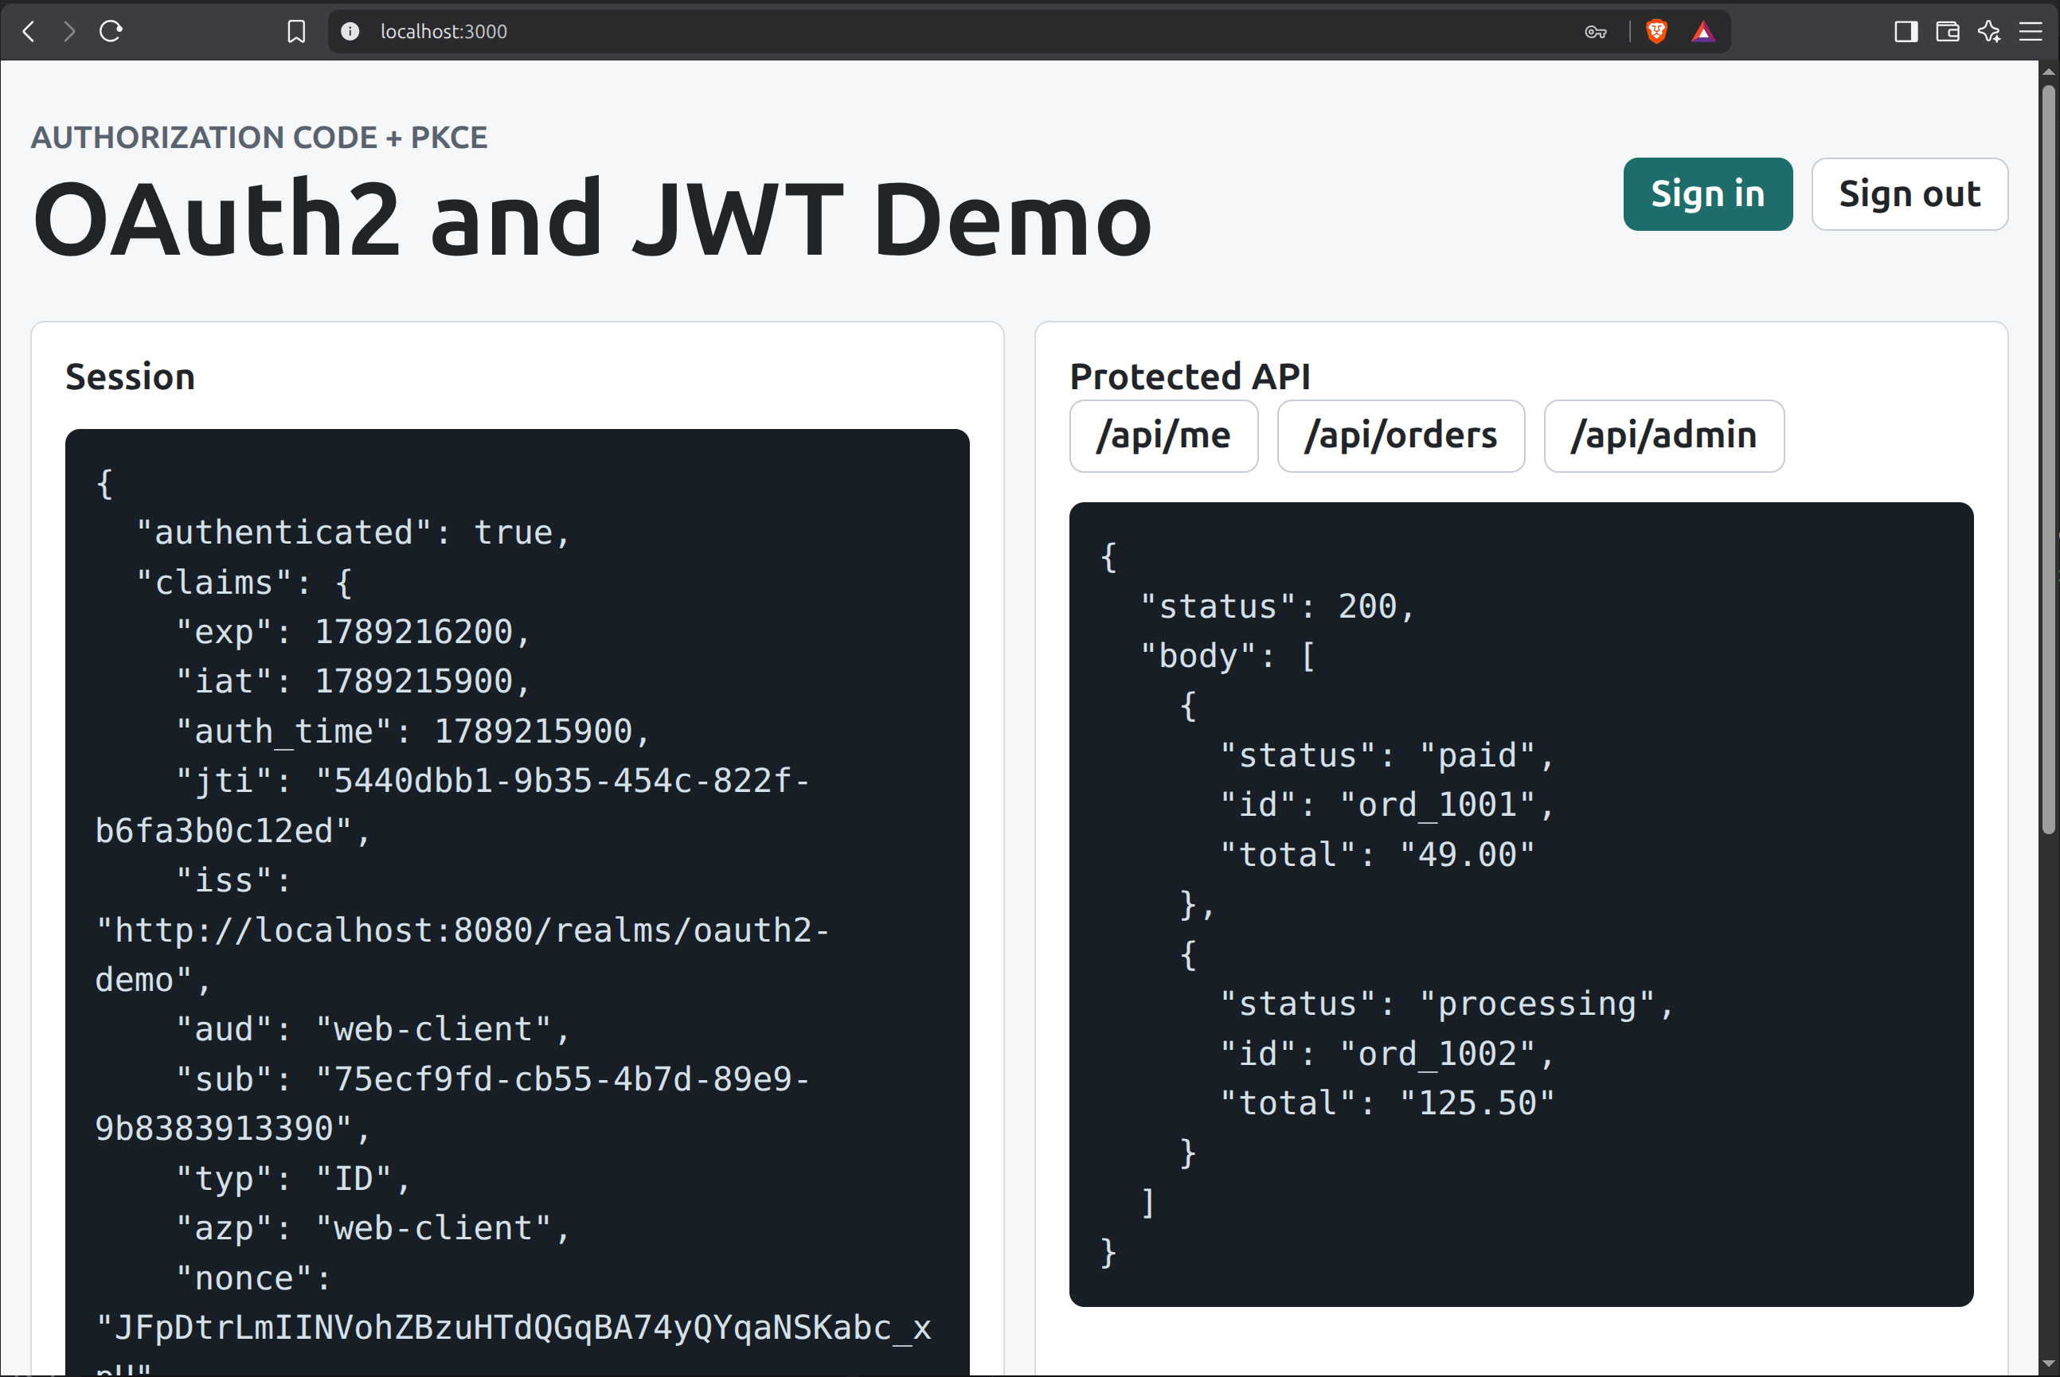Image resolution: width=2060 pixels, height=1377 pixels.
Task: Click the "total": "125.50" line
Action: [x=1387, y=1104]
